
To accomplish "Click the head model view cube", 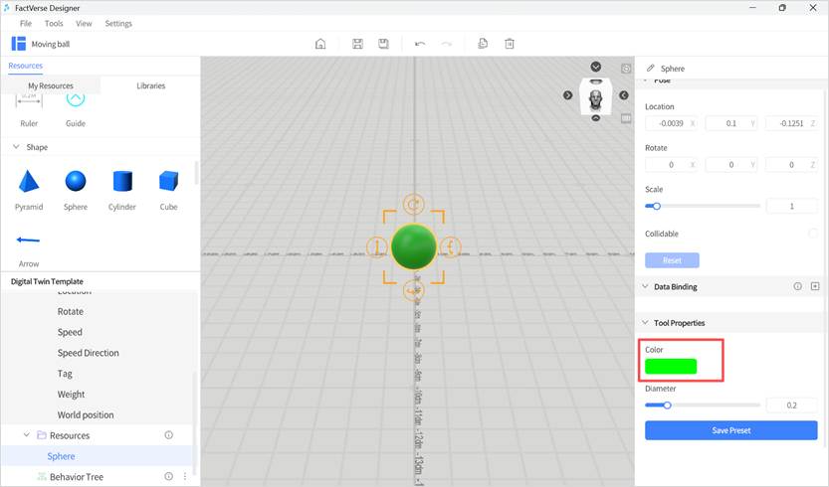I will 596,98.
